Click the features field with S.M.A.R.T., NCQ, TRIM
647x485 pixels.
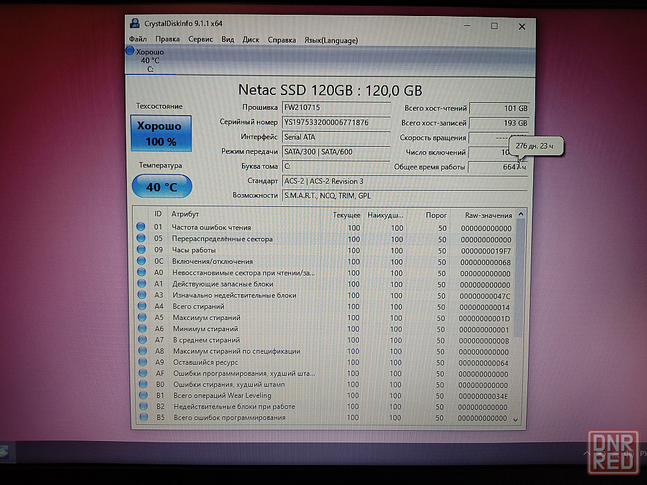pyautogui.click(x=405, y=195)
